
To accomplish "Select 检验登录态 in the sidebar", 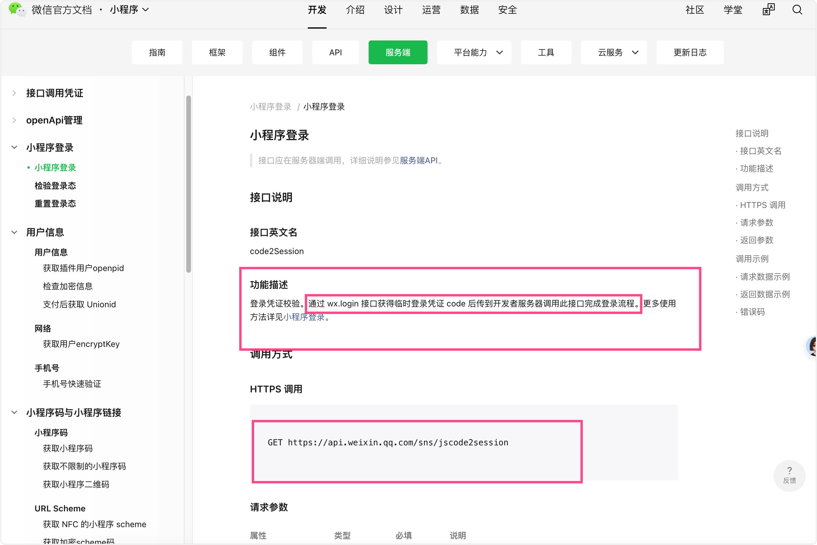I will pyautogui.click(x=55, y=186).
